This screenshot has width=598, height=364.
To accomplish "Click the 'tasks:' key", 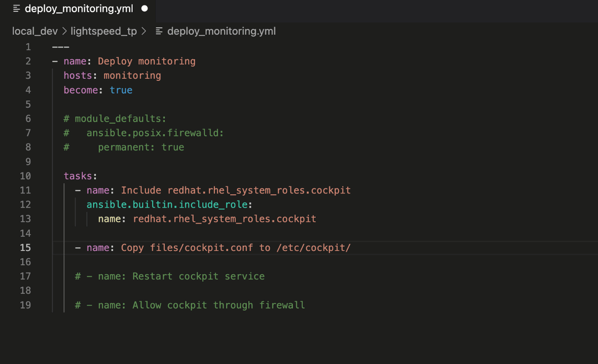I will 80,176.
